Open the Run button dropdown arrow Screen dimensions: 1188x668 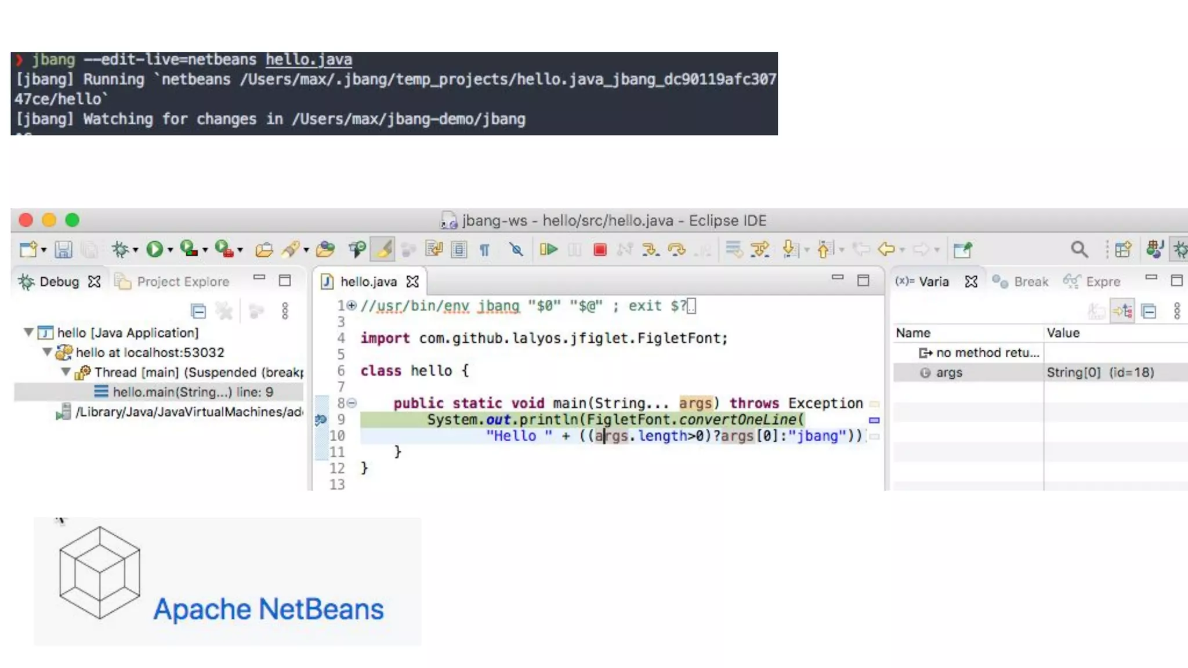pyautogui.click(x=171, y=251)
